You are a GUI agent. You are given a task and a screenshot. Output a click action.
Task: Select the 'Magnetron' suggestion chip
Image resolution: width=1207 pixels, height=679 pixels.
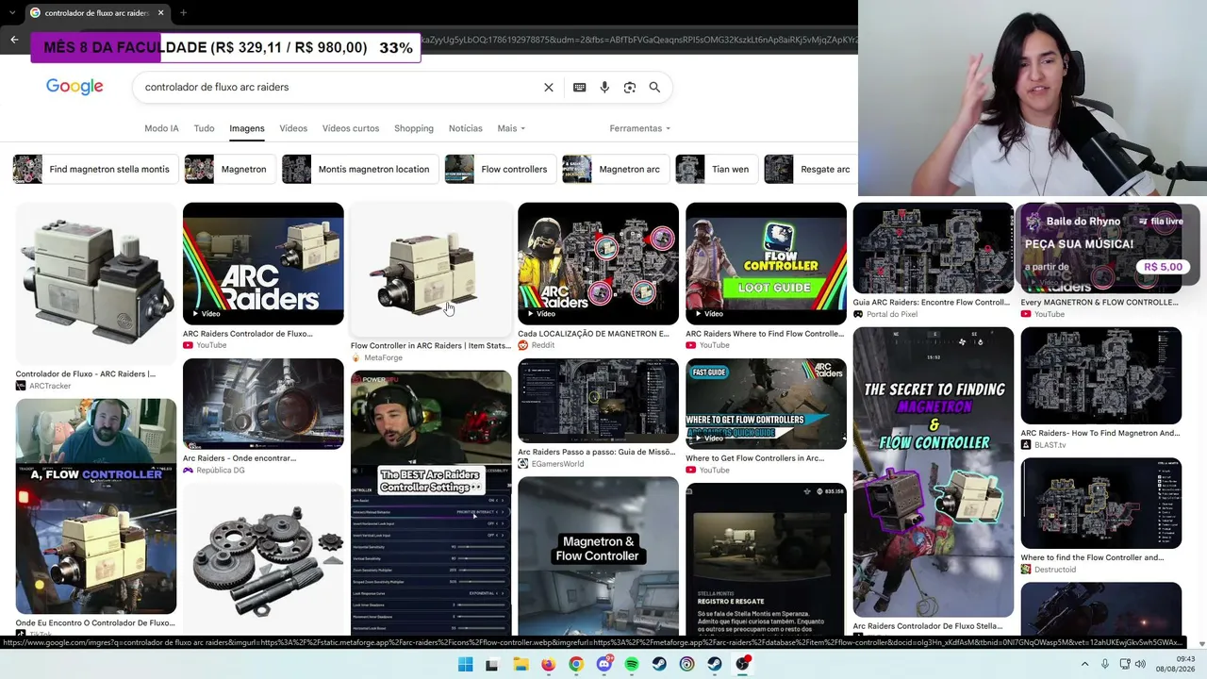229,170
